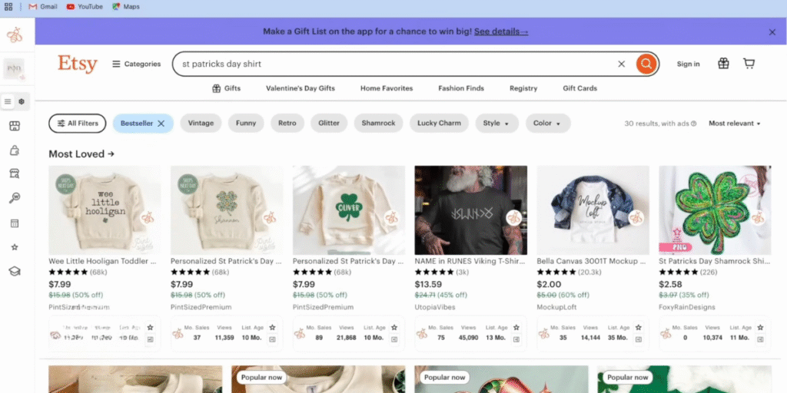Image resolution: width=787 pixels, height=393 pixels.
Task: Open the Categories menu
Action: pyautogui.click(x=137, y=64)
